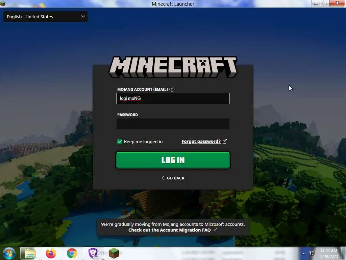Select the Minecraft grass block taskbar icon
Screen dimensions: 346x260
(x=114, y=253)
